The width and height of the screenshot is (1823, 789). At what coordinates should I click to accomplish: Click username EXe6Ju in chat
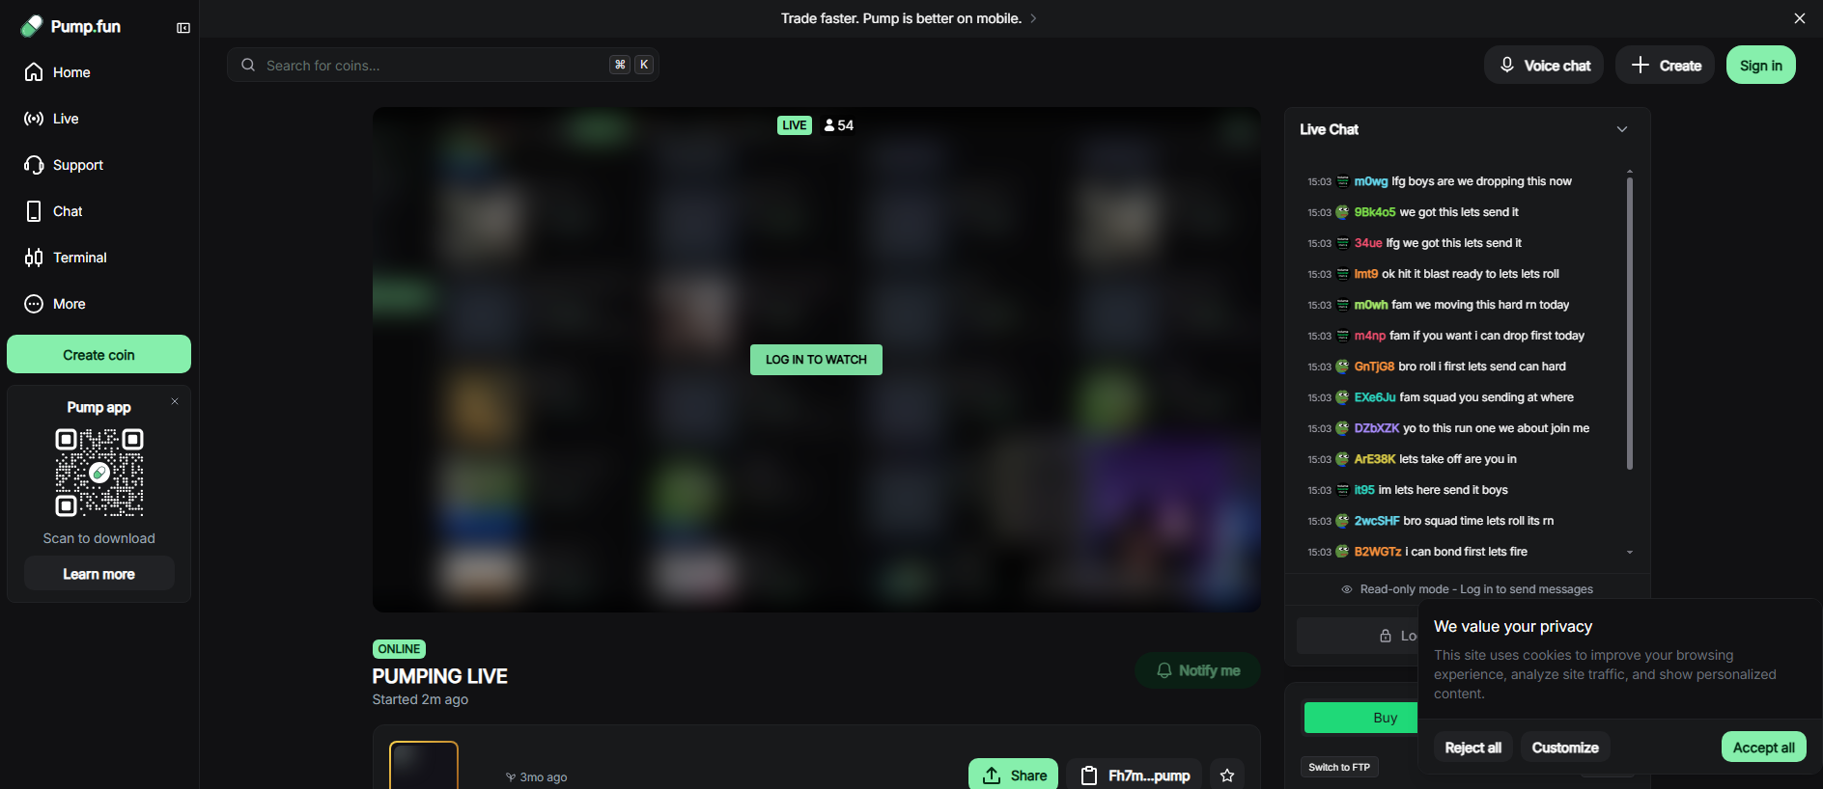coord(1375,397)
